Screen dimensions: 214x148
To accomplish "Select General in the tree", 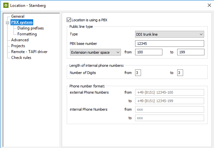I will point(18,16).
